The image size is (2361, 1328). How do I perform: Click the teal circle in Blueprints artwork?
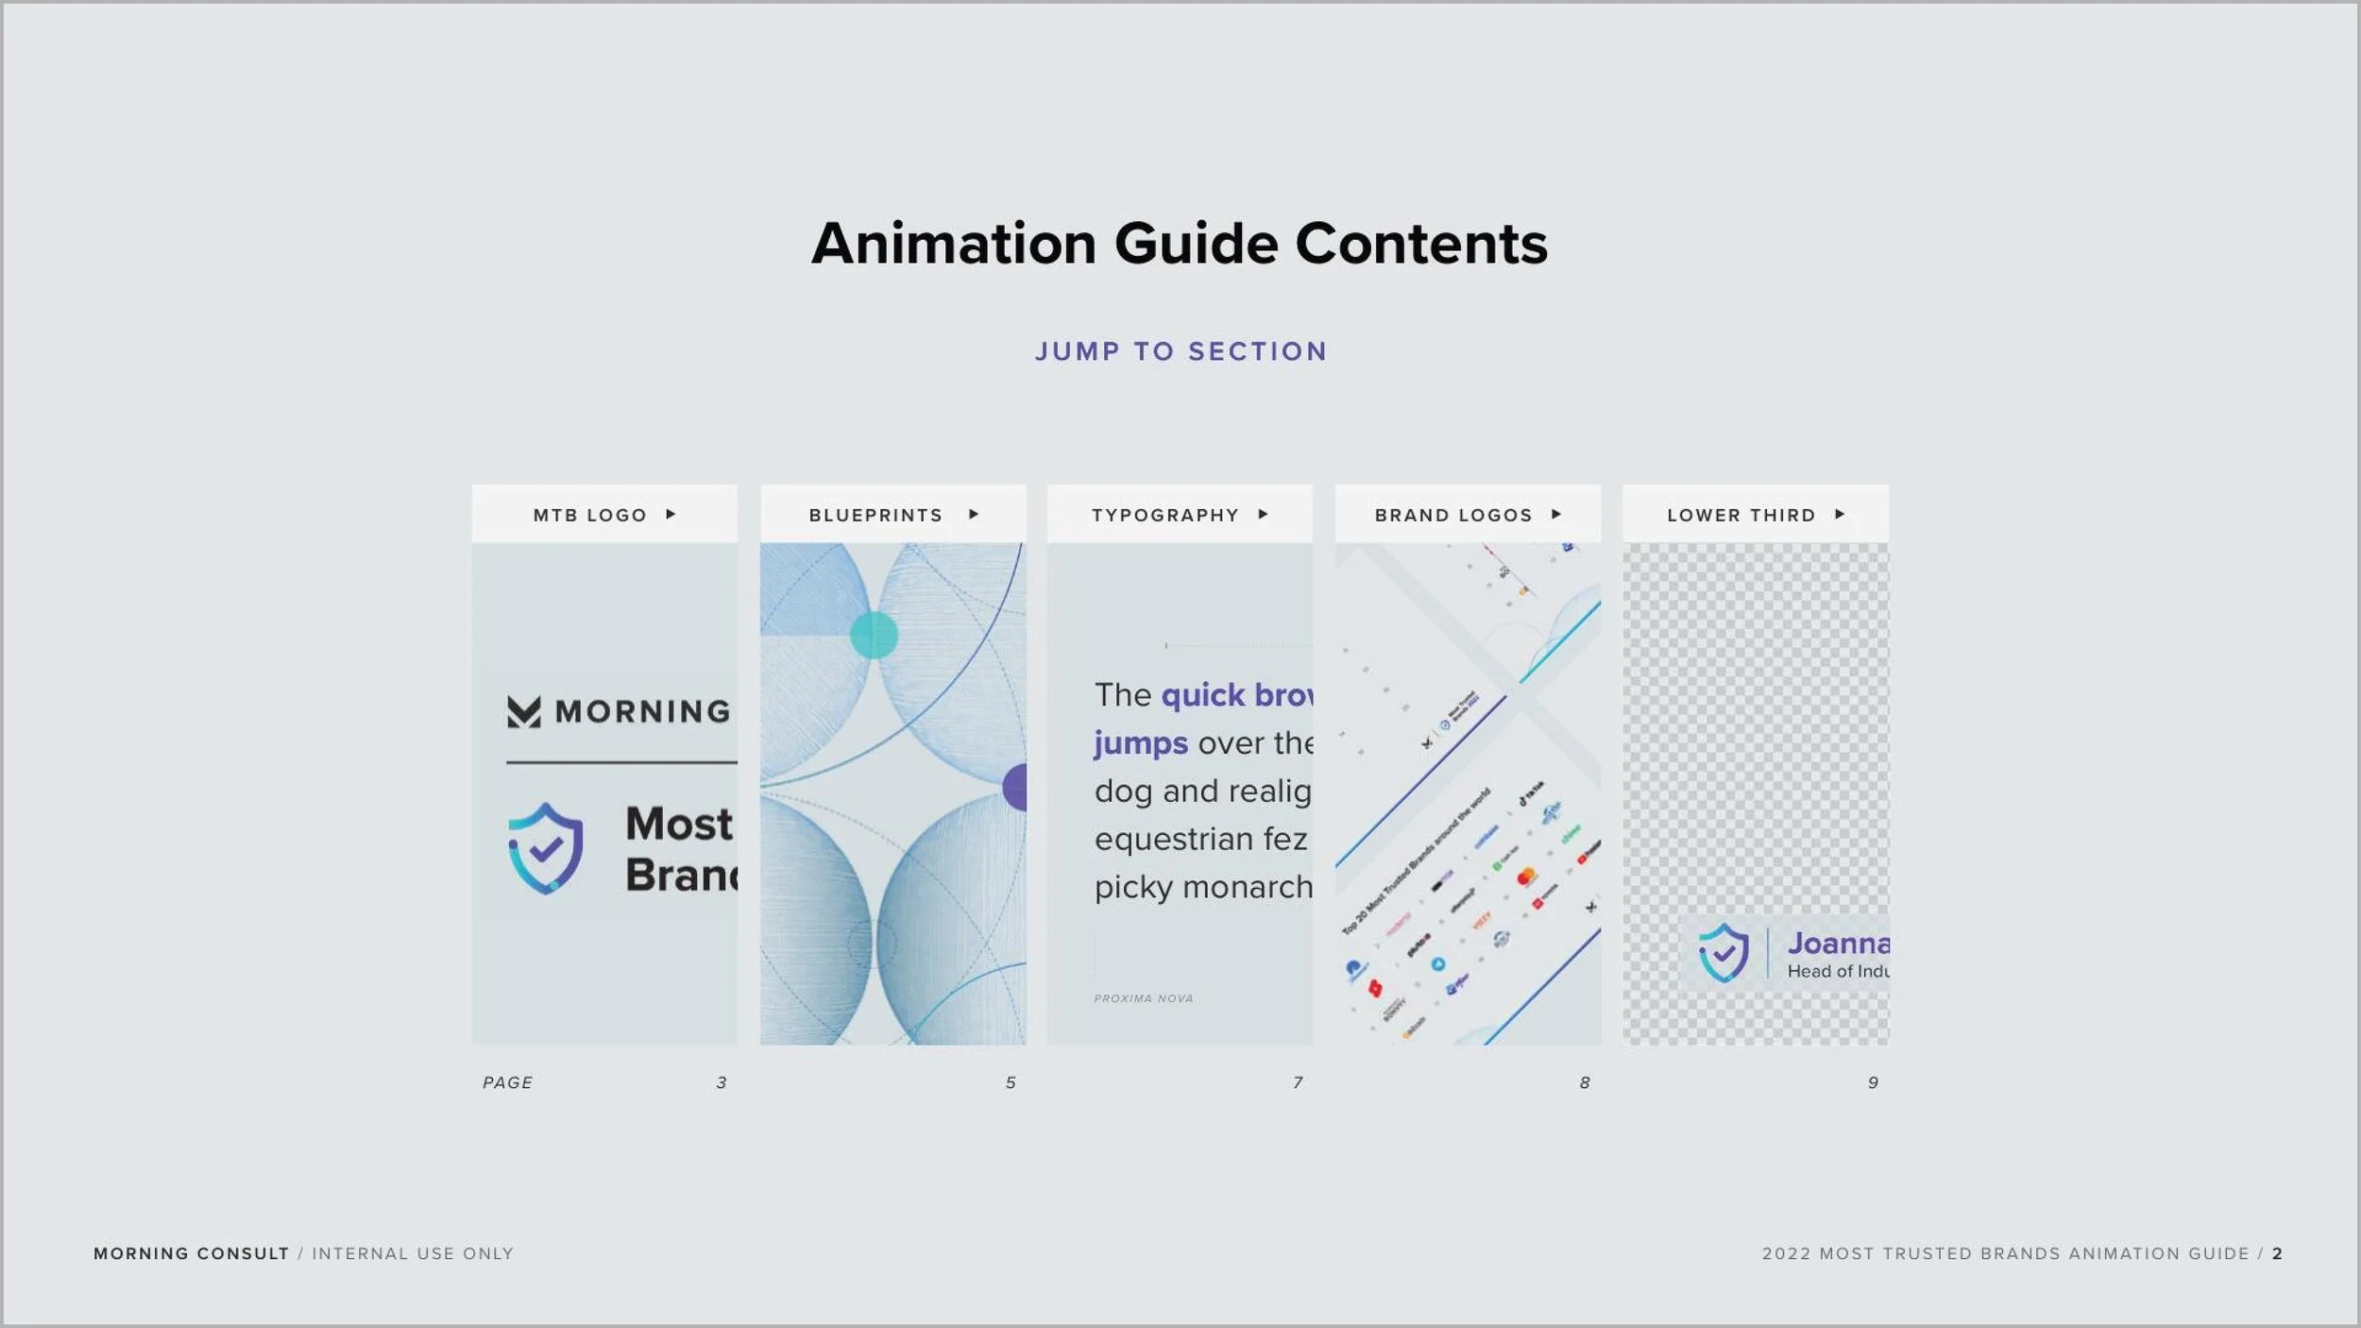(874, 635)
